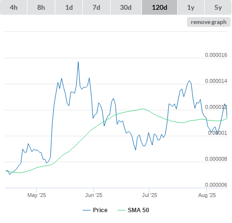This screenshot has width=232, height=223.
Task: Click the Jun '25 axis label
Action: [x=93, y=195]
